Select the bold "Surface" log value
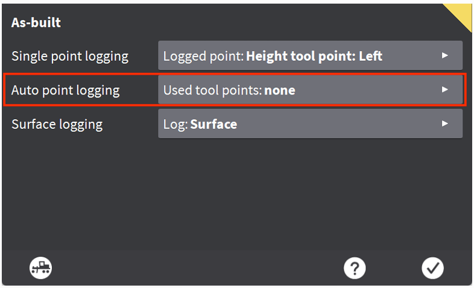Viewport: 474px width, 288px height. [x=213, y=124]
